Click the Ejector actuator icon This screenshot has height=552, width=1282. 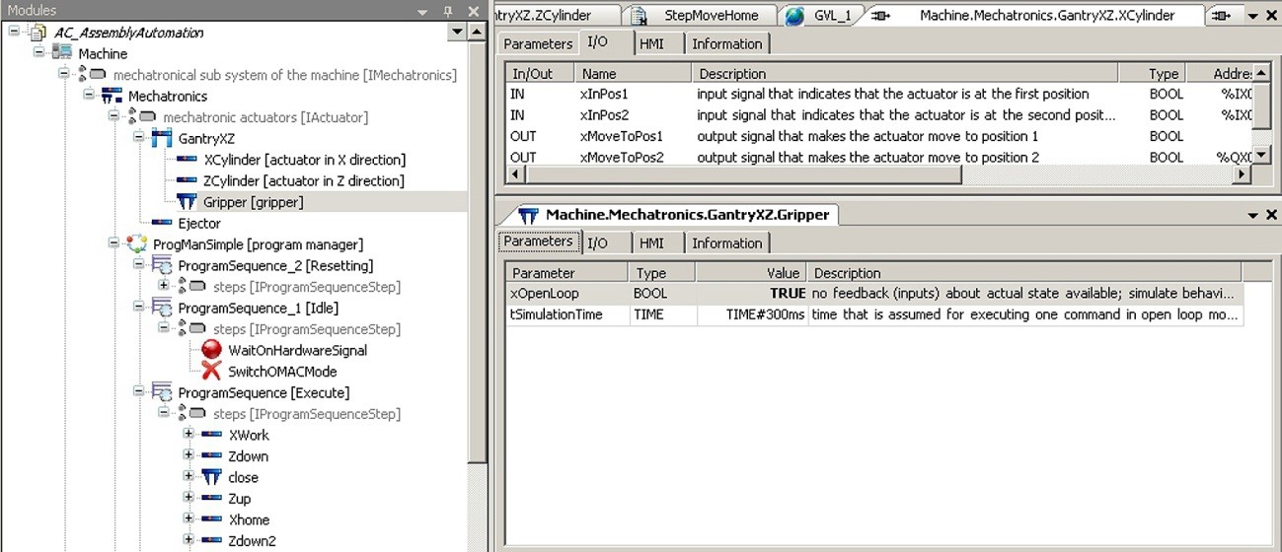click(x=163, y=223)
